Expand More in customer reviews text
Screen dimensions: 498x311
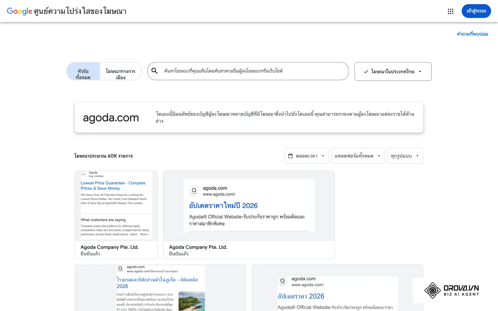pos(145,234)
